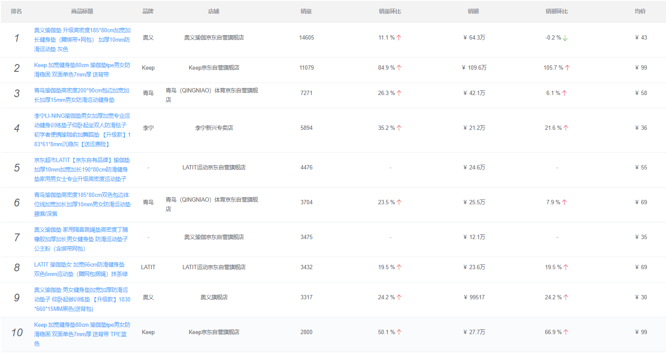Click revenue value ¥ 64.3万

(474, 38)
